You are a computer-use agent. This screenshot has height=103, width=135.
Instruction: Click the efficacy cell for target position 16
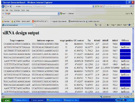(125, 44)
